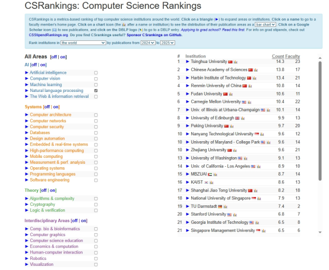Turn on all AI areas
Screen dimensions: 329x270
click(x=43, y=65)
